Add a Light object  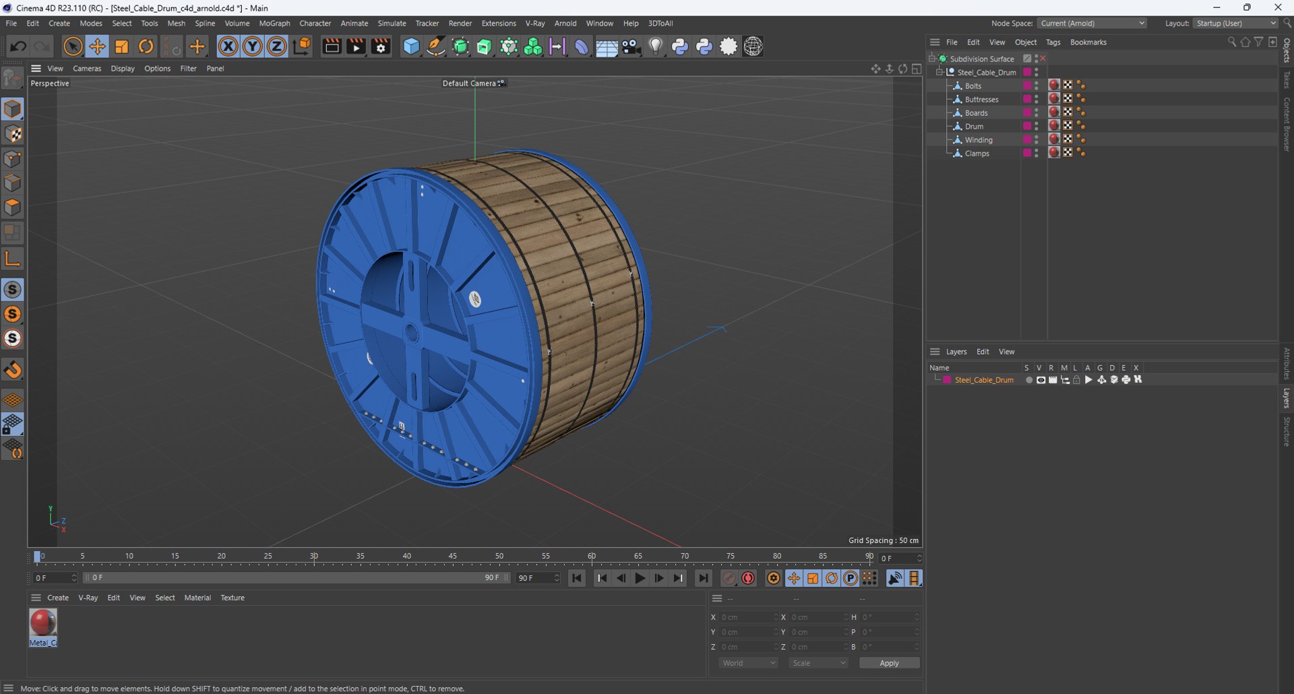[656, 46]
